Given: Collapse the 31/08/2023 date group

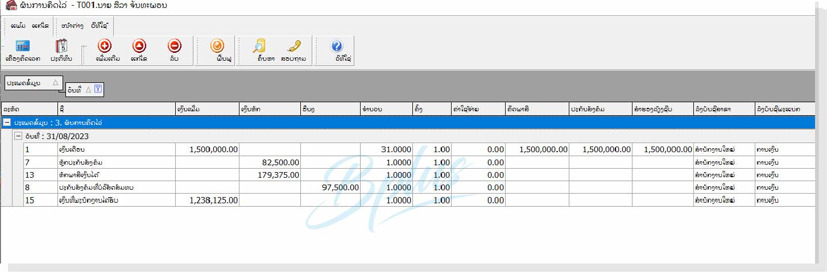Looking at the screenshot, I should (x=18, y=136).
